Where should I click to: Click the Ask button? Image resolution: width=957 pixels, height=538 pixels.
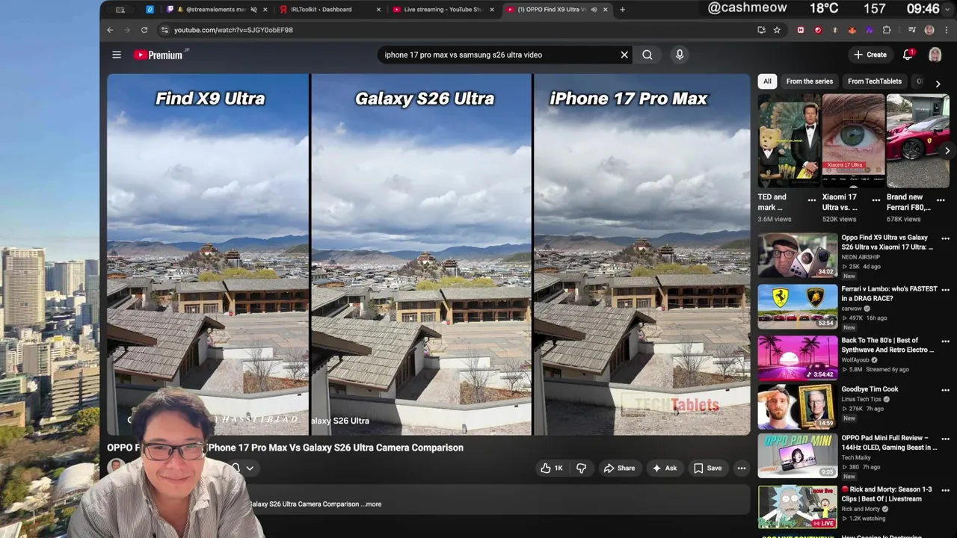click(x=664, y=468)
